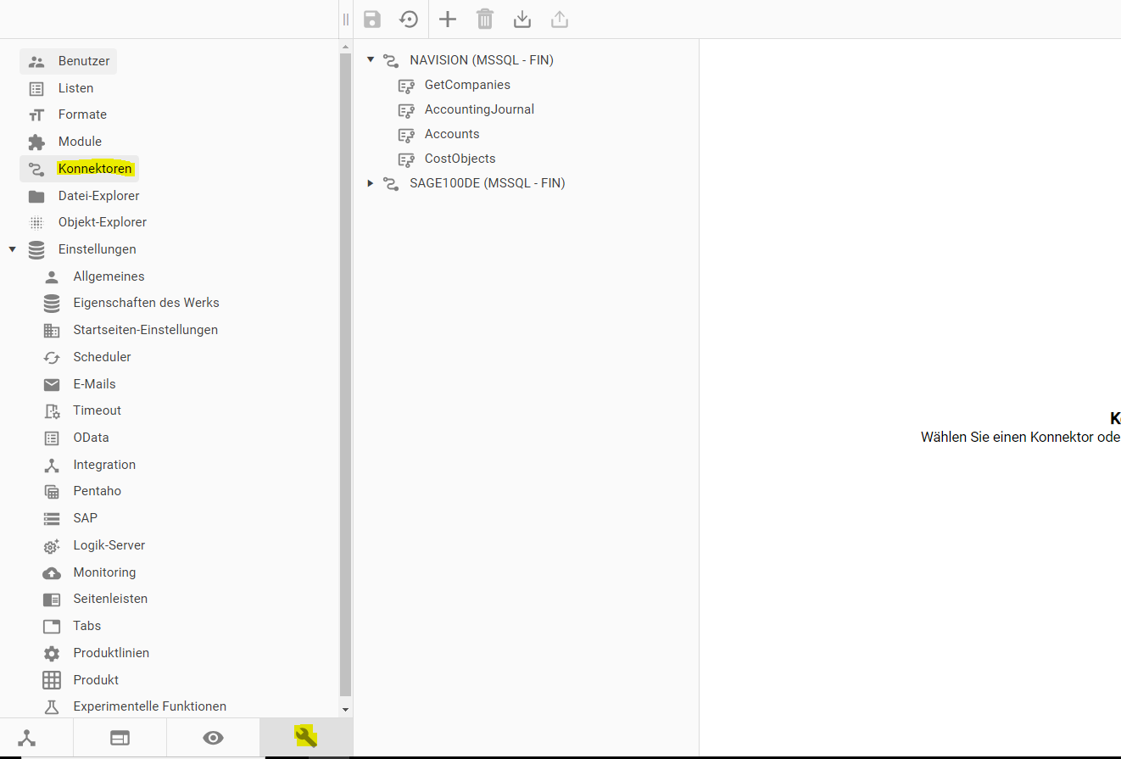Click the panel splitter drag handle
Viewport: 1121px width, 759px height.
(346, 20)
